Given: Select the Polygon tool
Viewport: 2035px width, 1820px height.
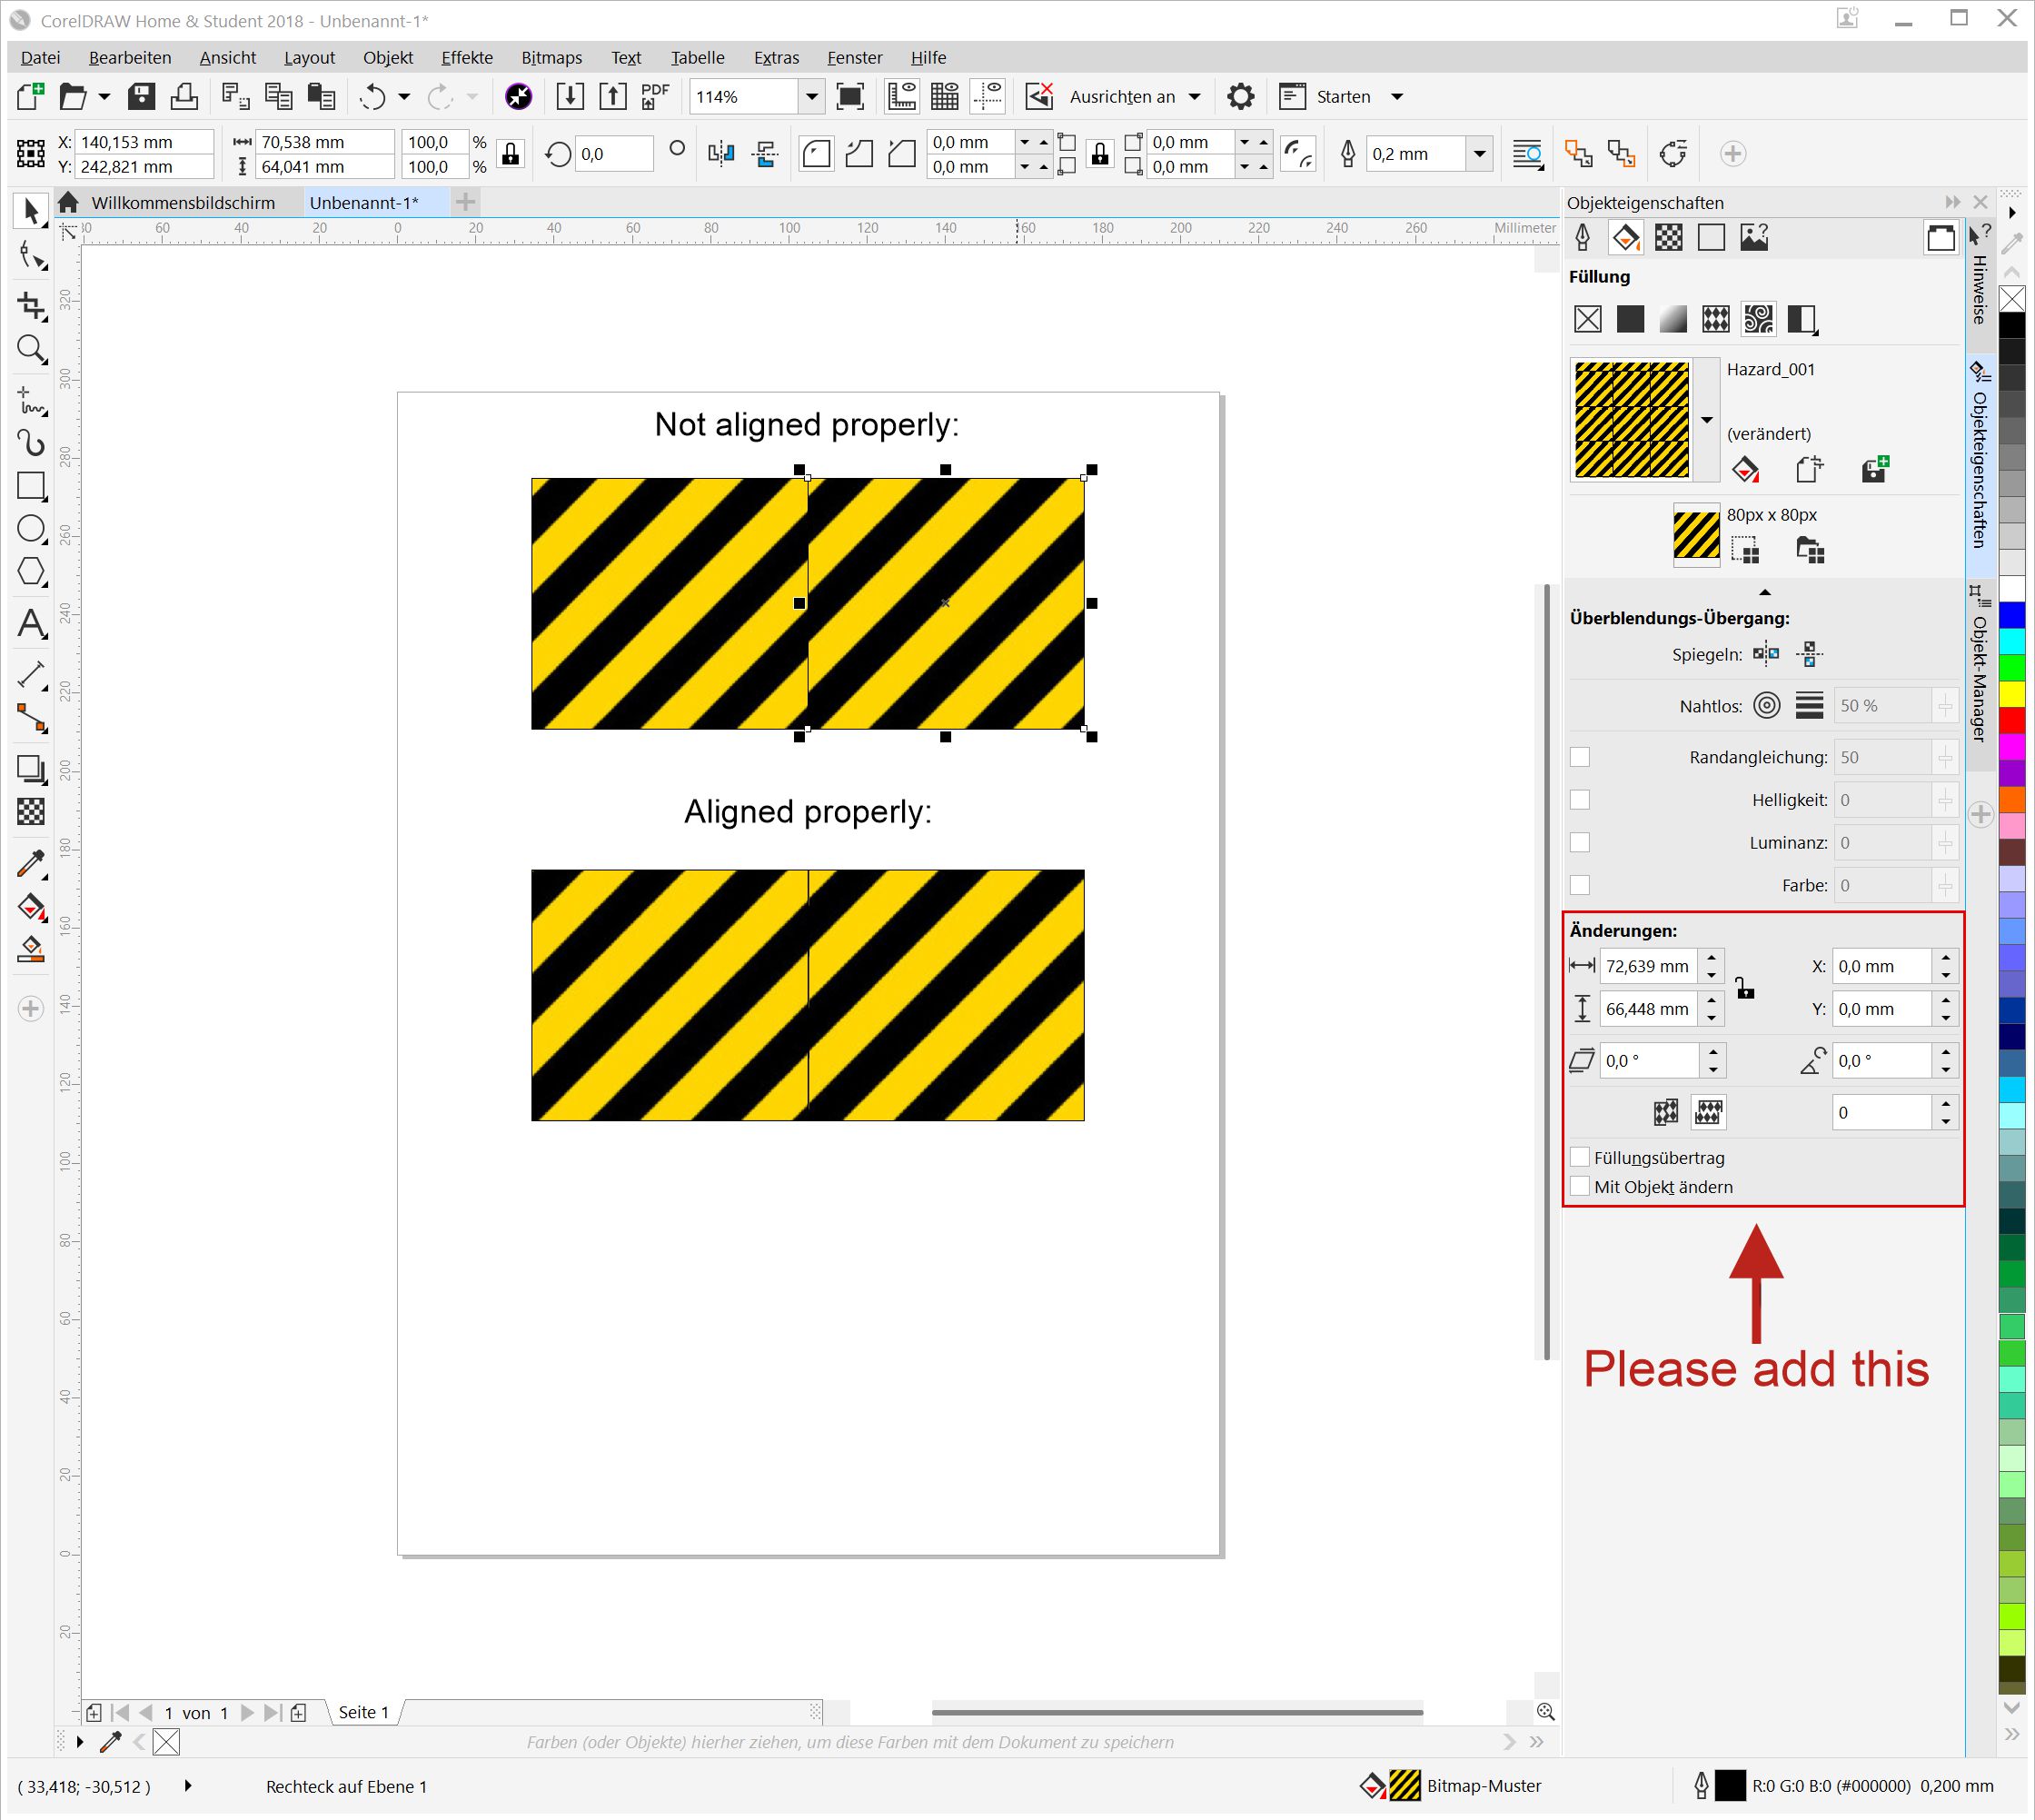Looking at the screenshot, I should coord(31,572).
